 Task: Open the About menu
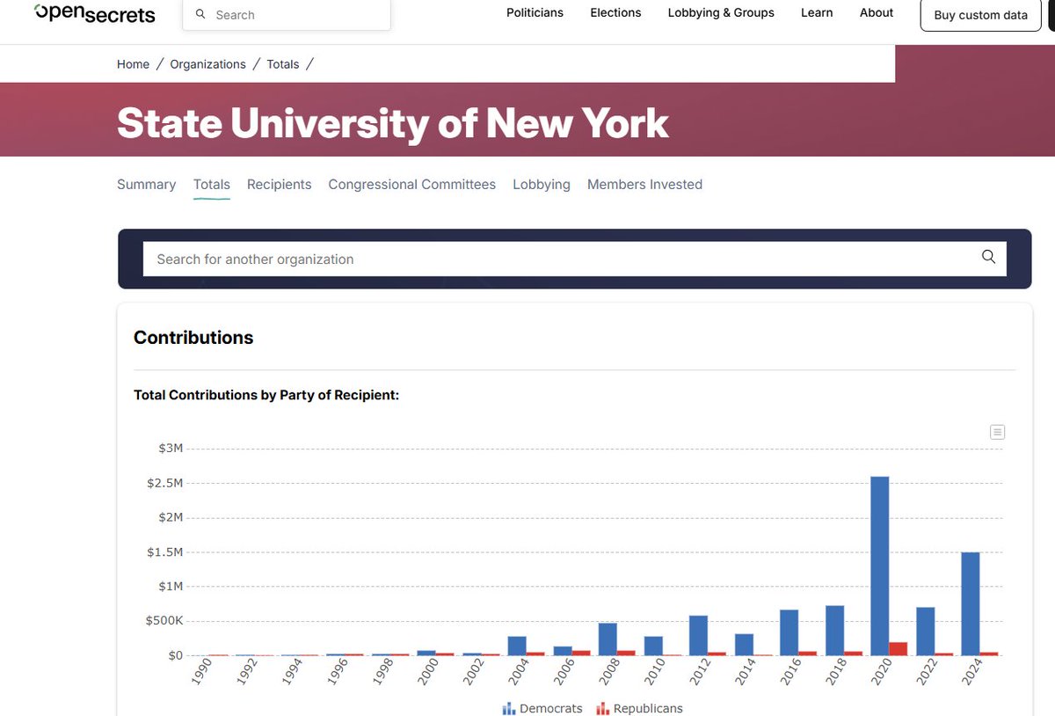pyautogui.click(x=877, y=13)
